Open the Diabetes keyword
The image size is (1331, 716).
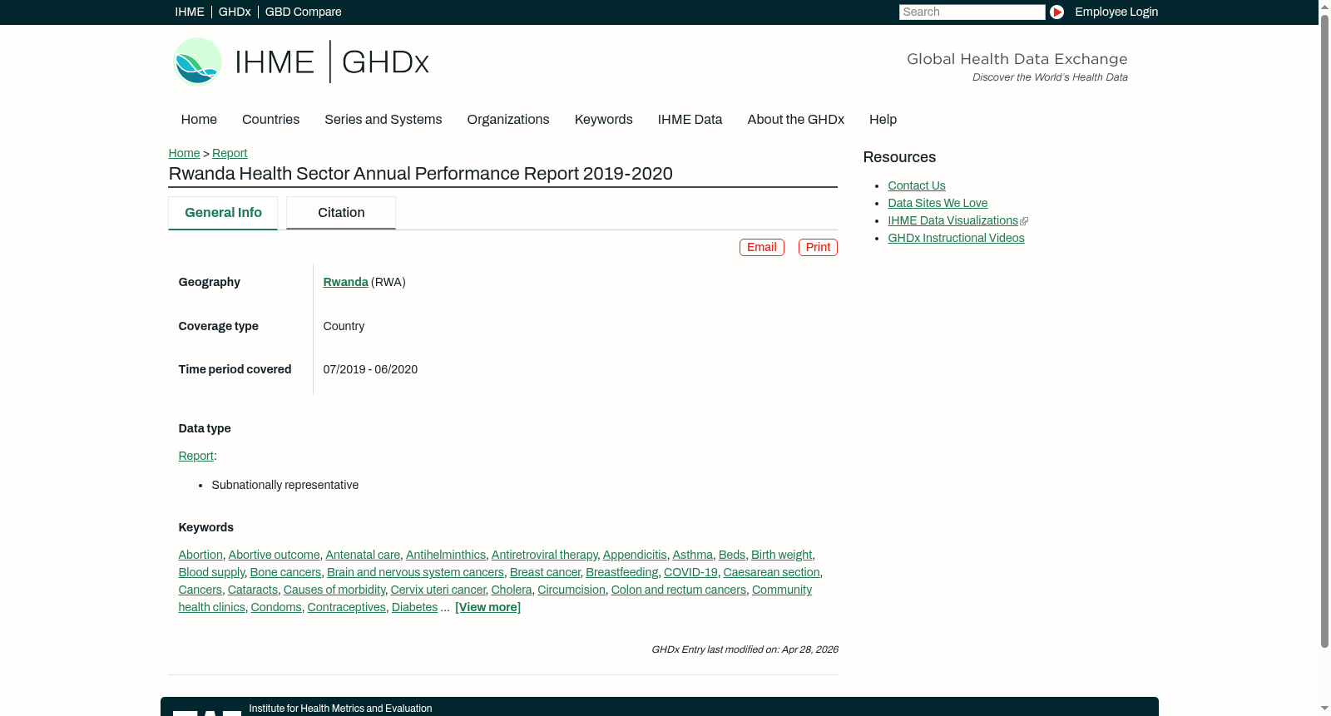(414, 607)
